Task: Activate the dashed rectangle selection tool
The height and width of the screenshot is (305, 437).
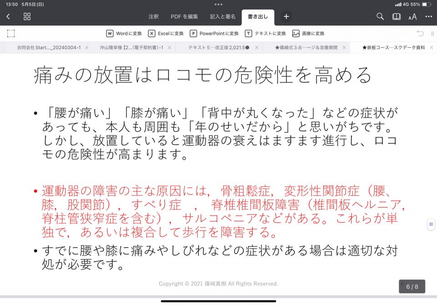Action: pyautogui.click(x=11, y=33)
